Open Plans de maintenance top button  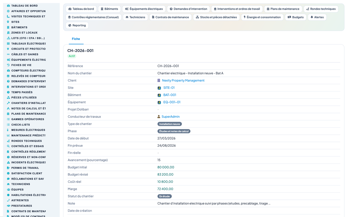pyautogui.click(x=283, y=9)
